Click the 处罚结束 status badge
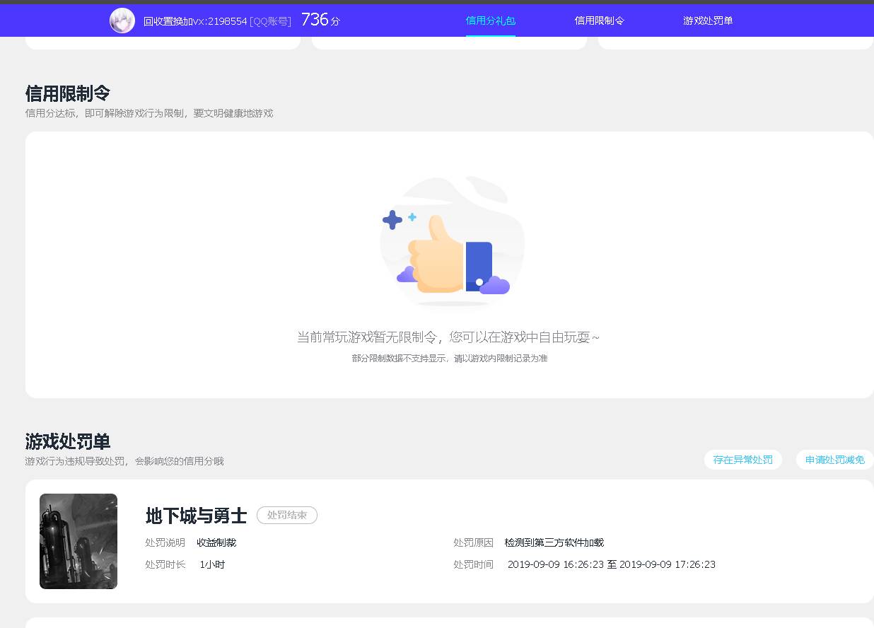Screen dimensions: 874x628 click(x=286, y=516)
